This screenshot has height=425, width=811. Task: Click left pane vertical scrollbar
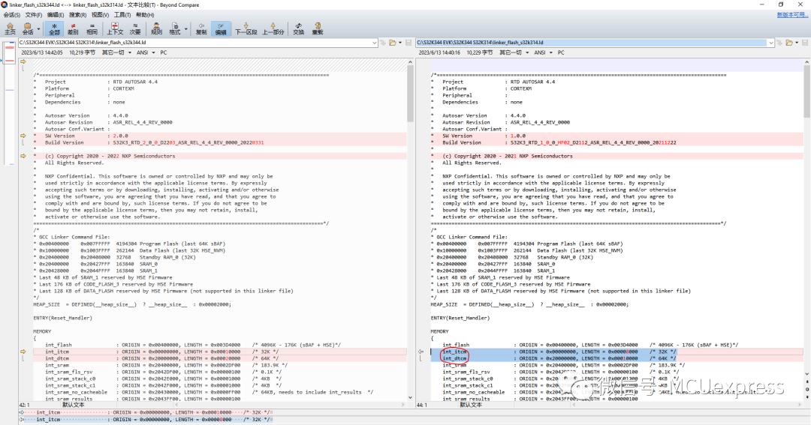click(411, 230)
